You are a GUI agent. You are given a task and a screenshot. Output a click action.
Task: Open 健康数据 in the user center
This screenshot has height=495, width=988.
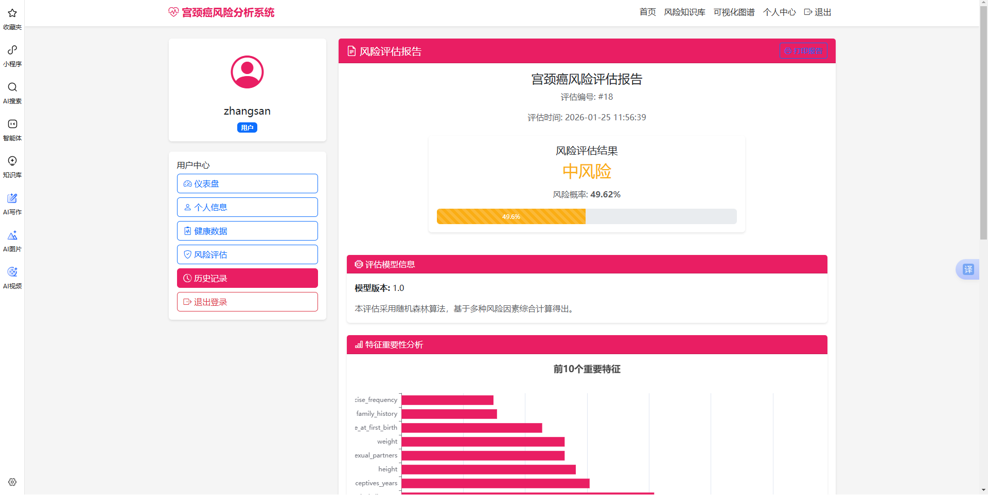pyautogui.click(x=247, y=231)
